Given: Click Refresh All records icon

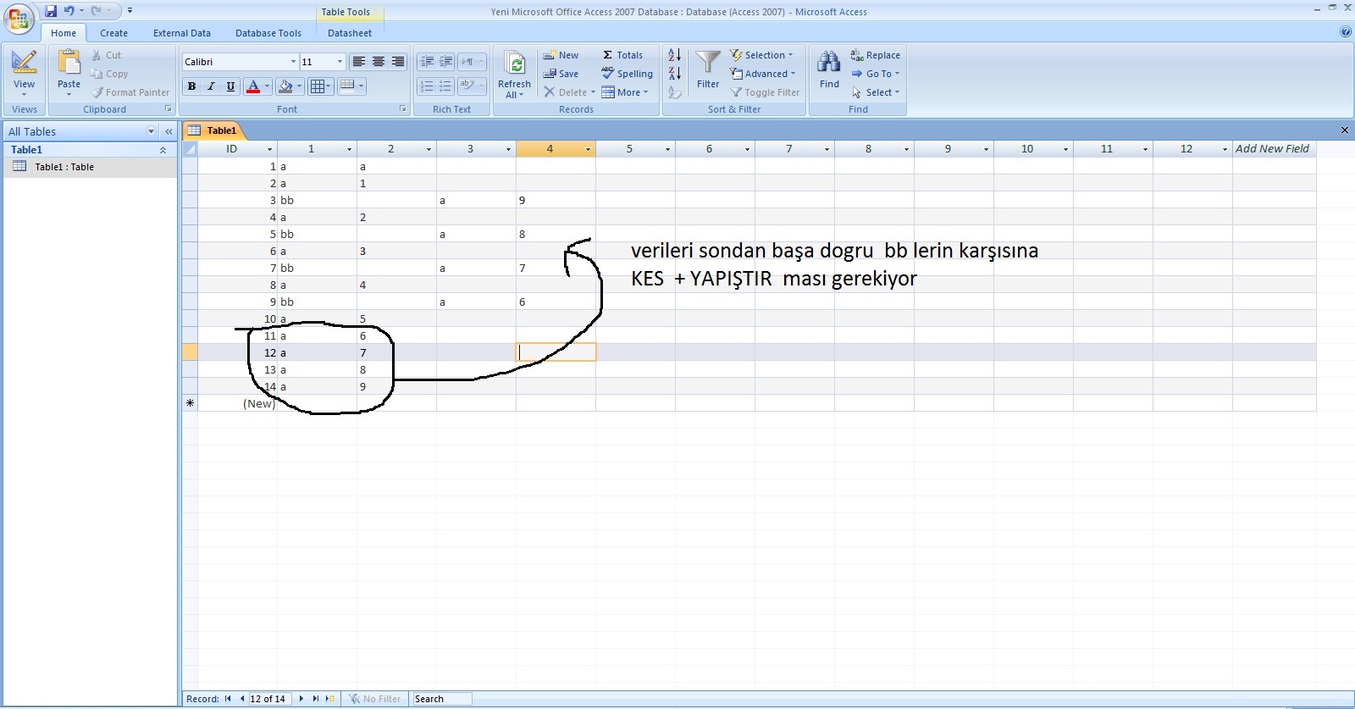Looking at the screenshot, I should 514,64.
